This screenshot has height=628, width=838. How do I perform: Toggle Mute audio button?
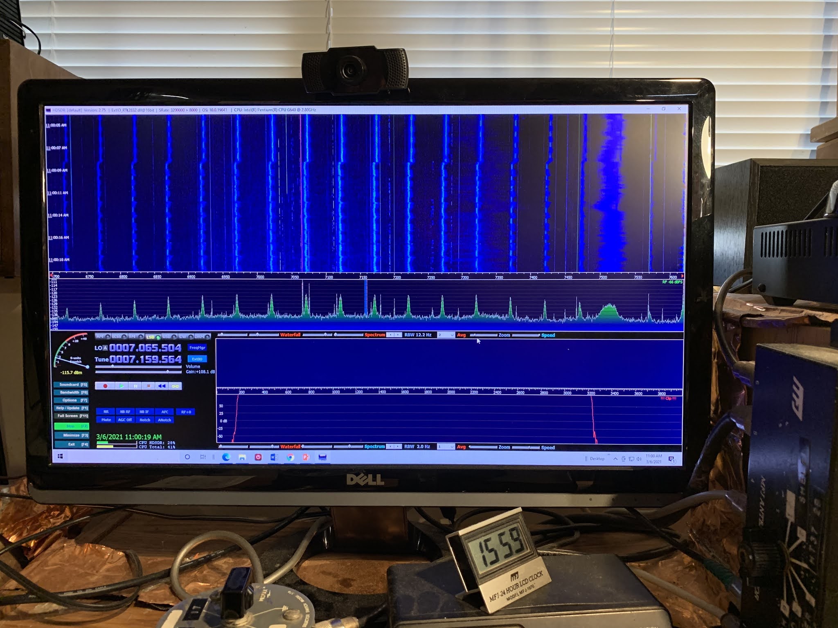[106, 420]
